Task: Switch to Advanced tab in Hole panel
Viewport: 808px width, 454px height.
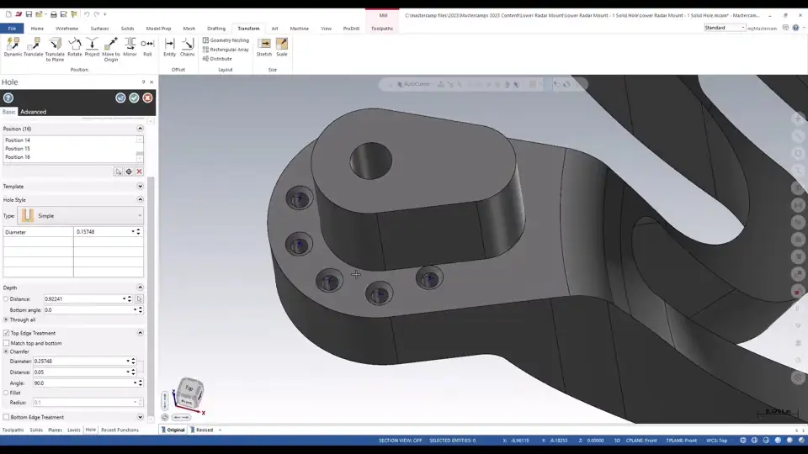Action: pos(33,112)
